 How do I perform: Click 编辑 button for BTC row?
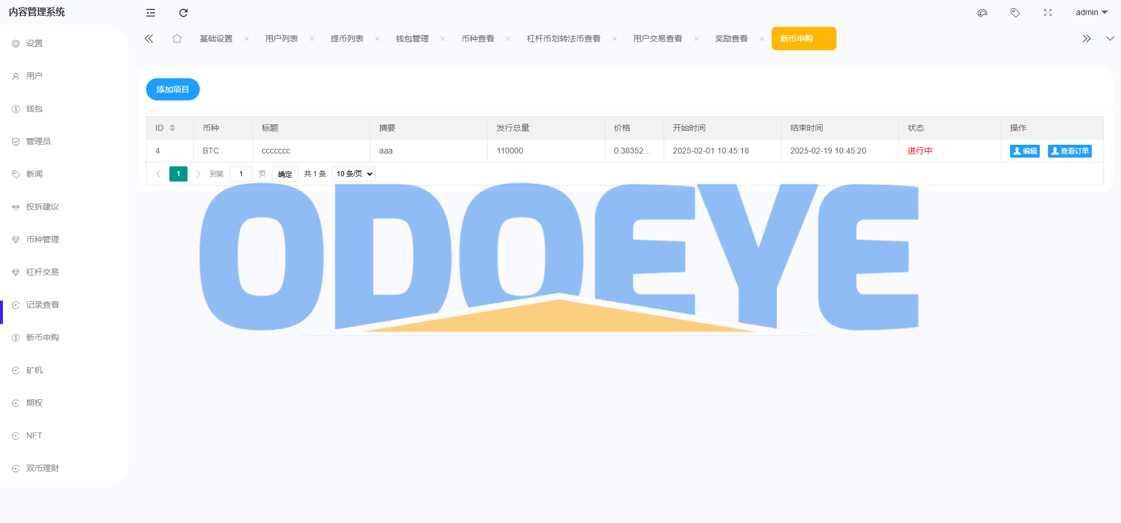pos(1025,151)
